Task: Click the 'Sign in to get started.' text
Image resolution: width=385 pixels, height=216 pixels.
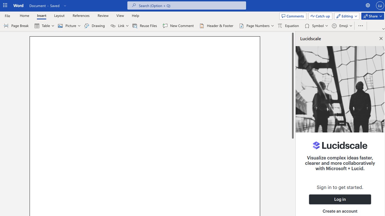Action: pos(340,187)
